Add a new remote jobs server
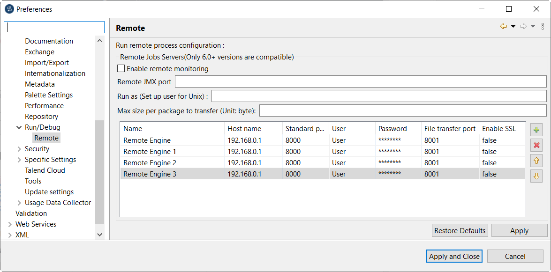 click(x=536, y=130)
